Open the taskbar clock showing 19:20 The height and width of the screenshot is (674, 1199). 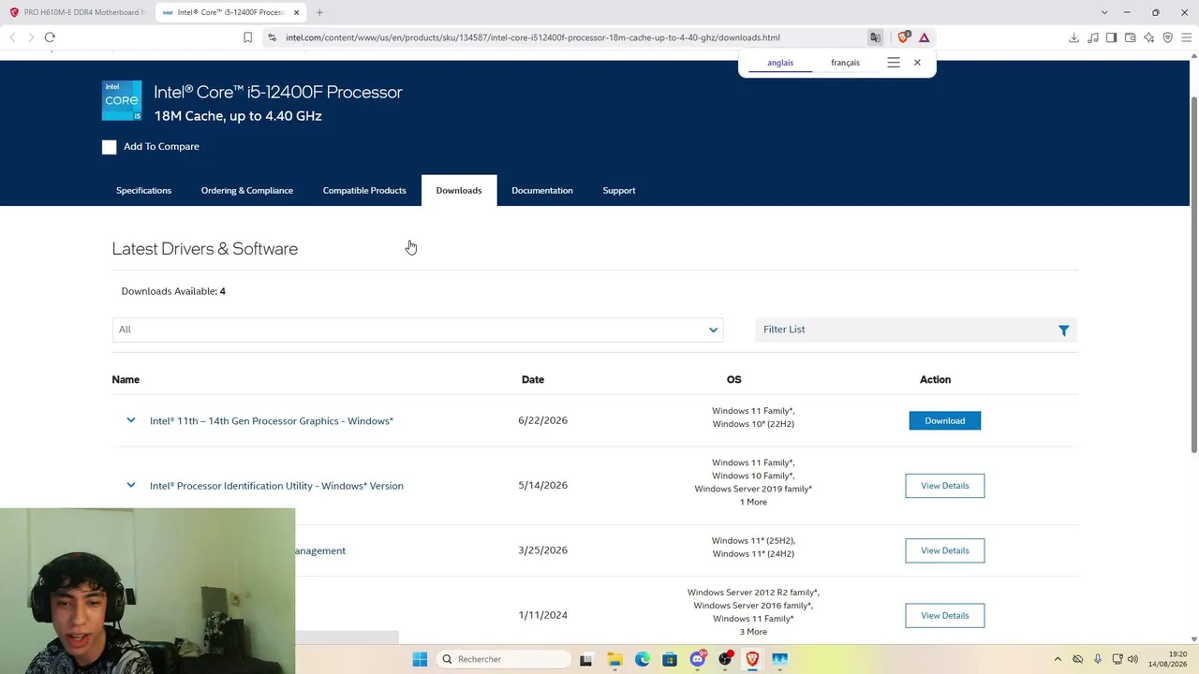pyautogui.click(x=1168, y=659)
